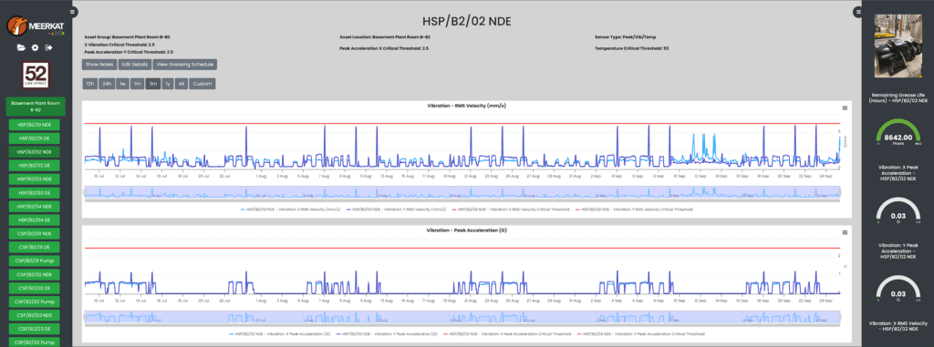Image resolution: width=934 pixels, height=347 pixels.
Task: Select the All time range
Action: (182, 84)
